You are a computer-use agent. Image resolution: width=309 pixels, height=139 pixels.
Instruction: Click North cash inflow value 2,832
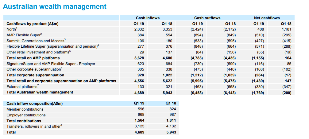[x=139, y=29]
